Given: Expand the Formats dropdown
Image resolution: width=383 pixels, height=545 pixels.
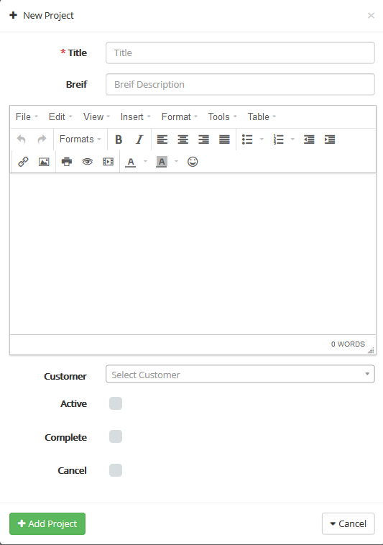Looking at the screenshot, I should click(x=80, y=139).
